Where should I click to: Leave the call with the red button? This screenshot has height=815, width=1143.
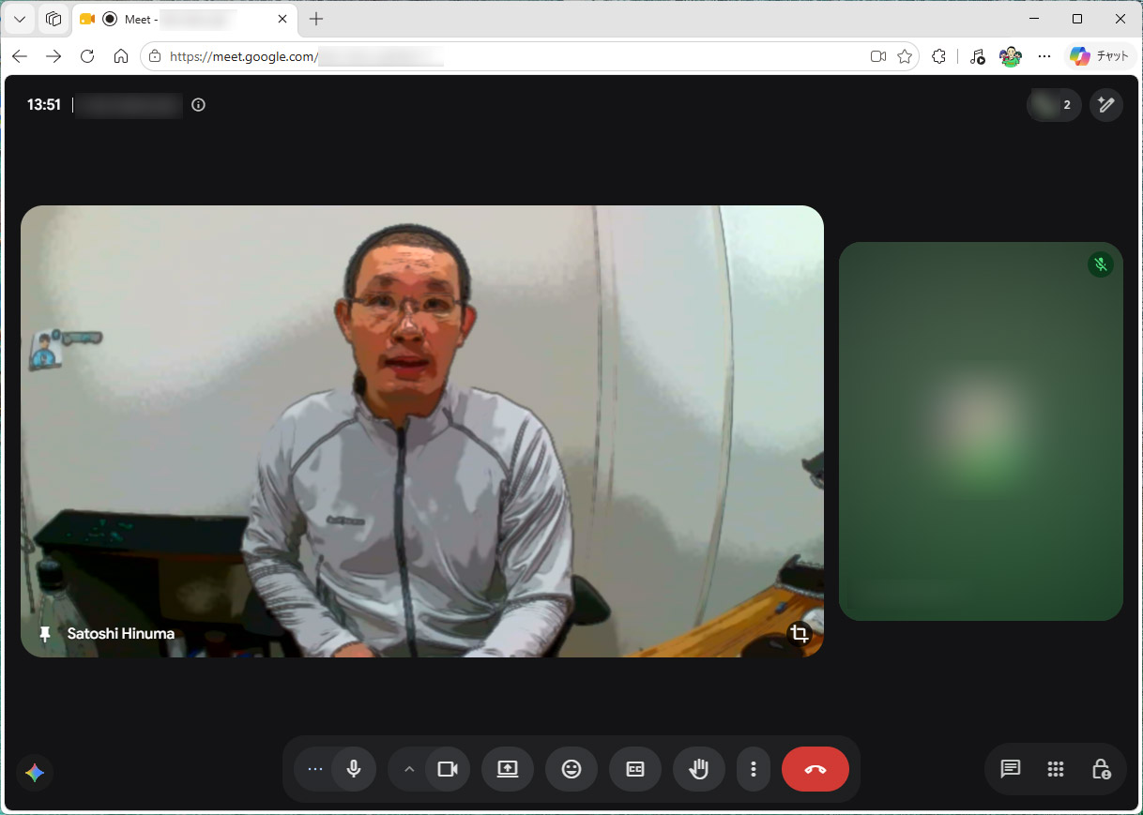pos(815,770)
